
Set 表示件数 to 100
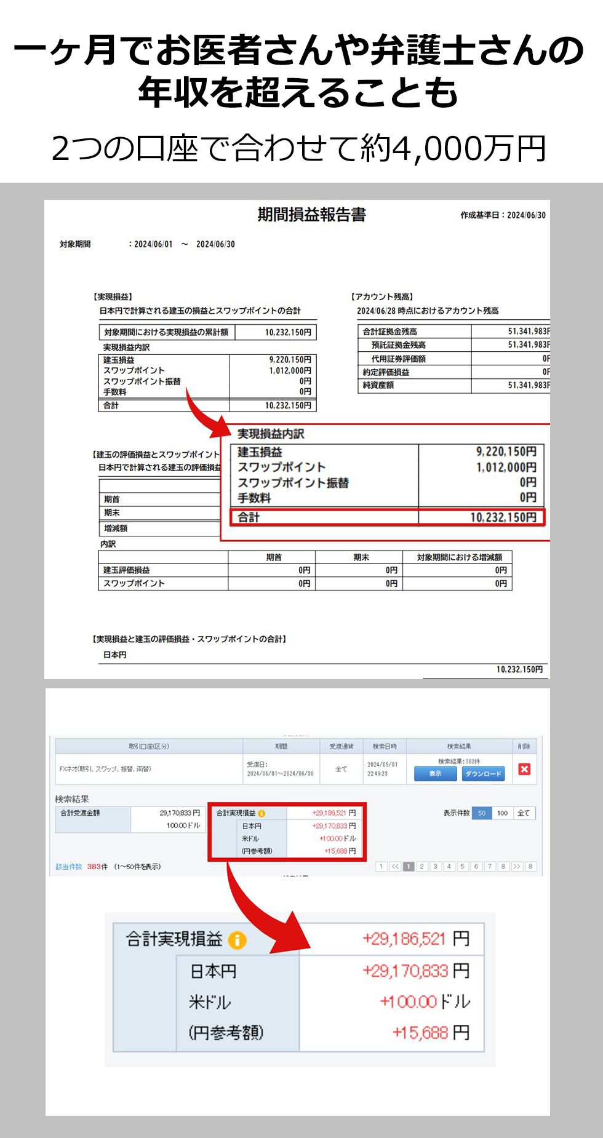(x=502, y=813)
